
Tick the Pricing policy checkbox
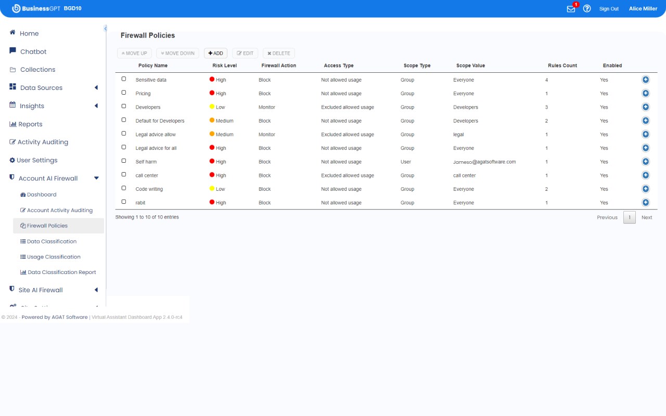point(124,93)
